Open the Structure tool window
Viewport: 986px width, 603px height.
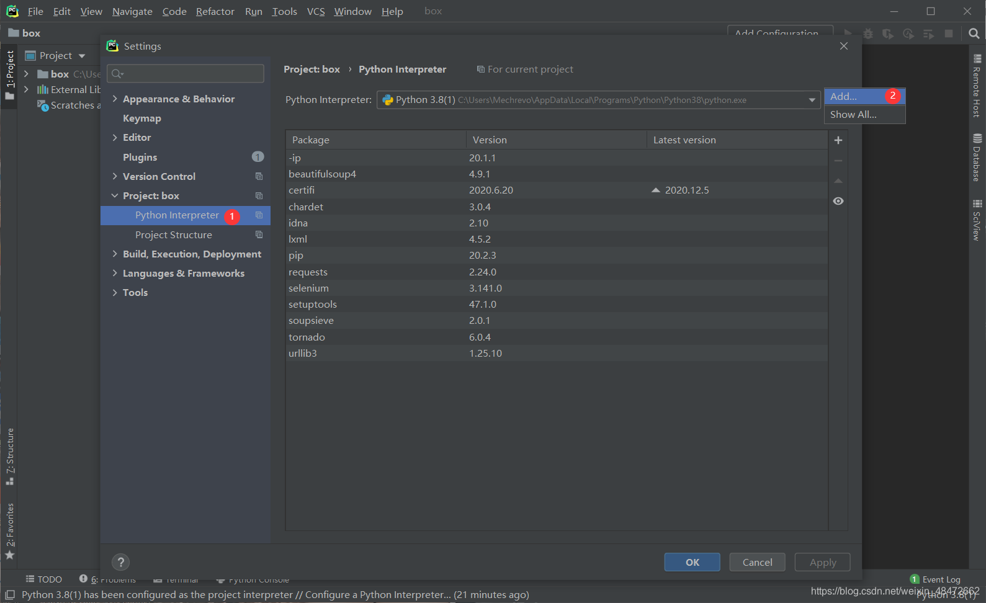coord(10,457)
